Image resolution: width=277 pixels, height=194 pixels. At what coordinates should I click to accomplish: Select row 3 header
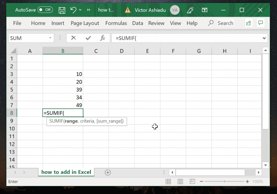coord(12,74)
